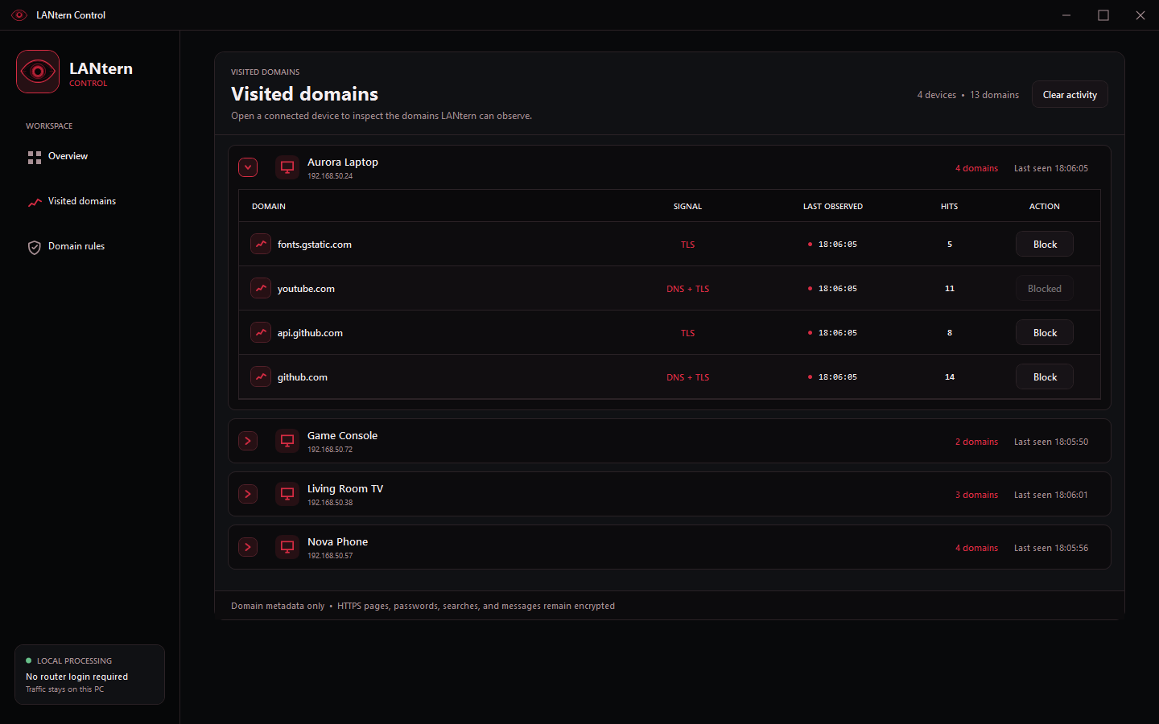Click the trend icon beside fonts.gstatic.com
1159x724 pixels.
coord(261,244)
